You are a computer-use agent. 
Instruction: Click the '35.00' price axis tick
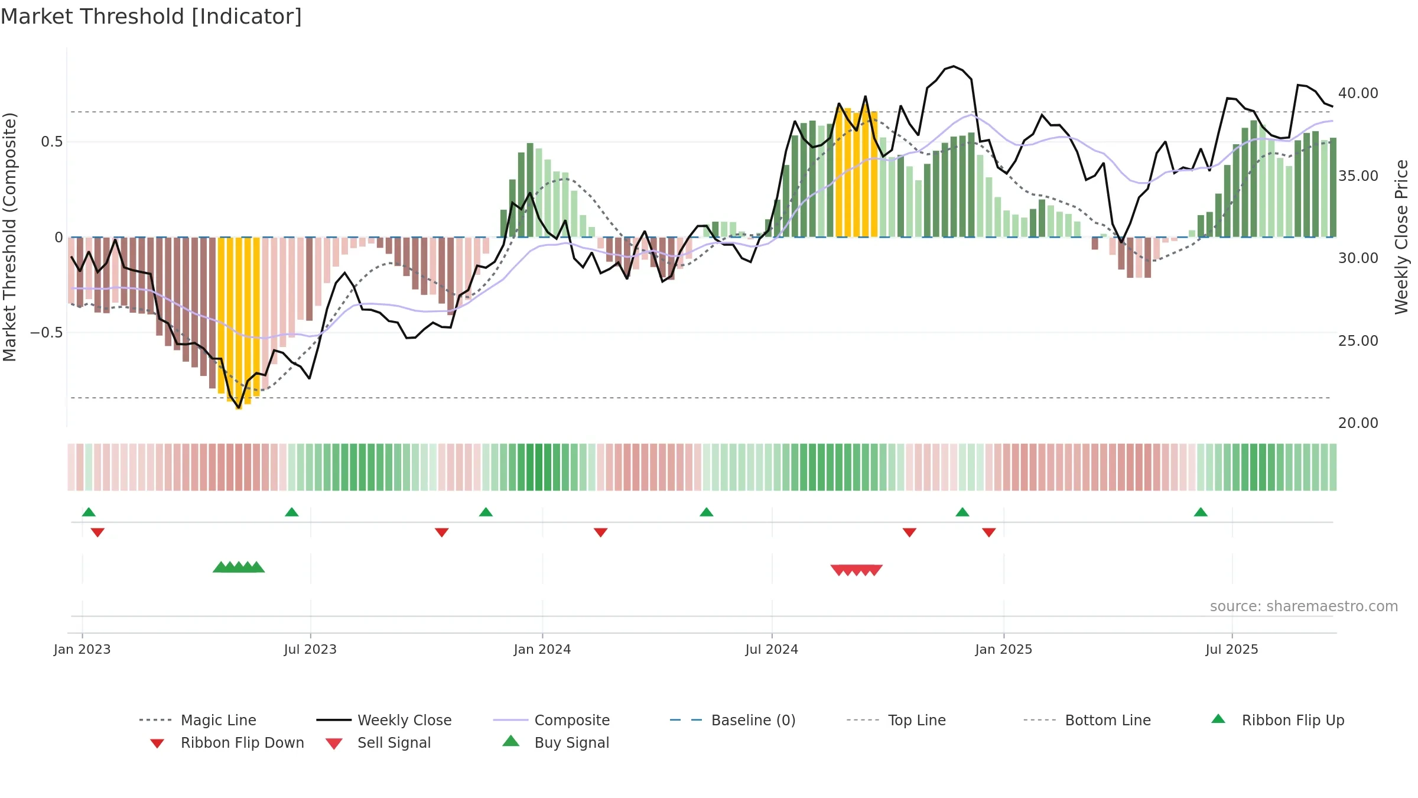click(1358, 176)
